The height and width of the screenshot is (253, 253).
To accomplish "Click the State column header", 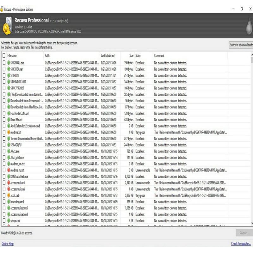I will tap(138, 56).
